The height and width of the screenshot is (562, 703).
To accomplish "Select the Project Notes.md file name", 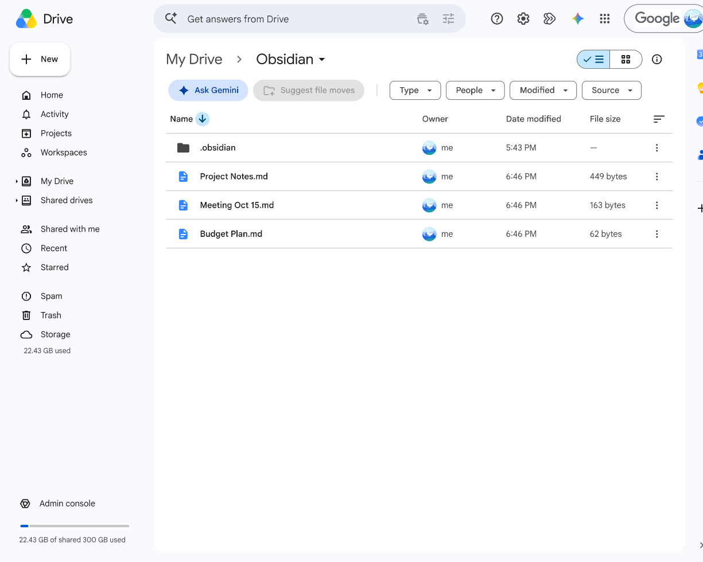I will coord(234,177).
